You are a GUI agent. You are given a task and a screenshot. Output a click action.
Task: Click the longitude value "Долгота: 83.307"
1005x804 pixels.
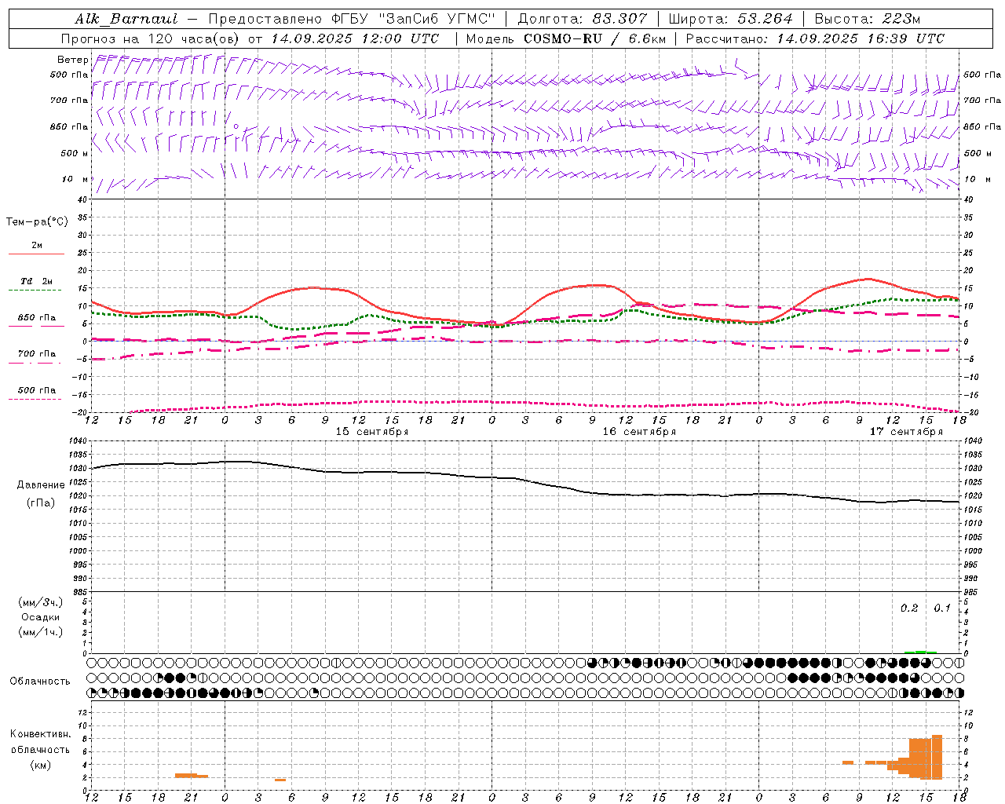click(x=583, y=19)
